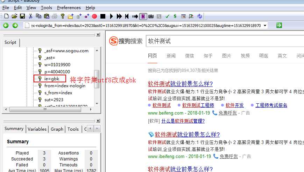Click the script tree horizontal scrollbar thumb
This screenshot has width=304, height=172.
coord(45,110)
